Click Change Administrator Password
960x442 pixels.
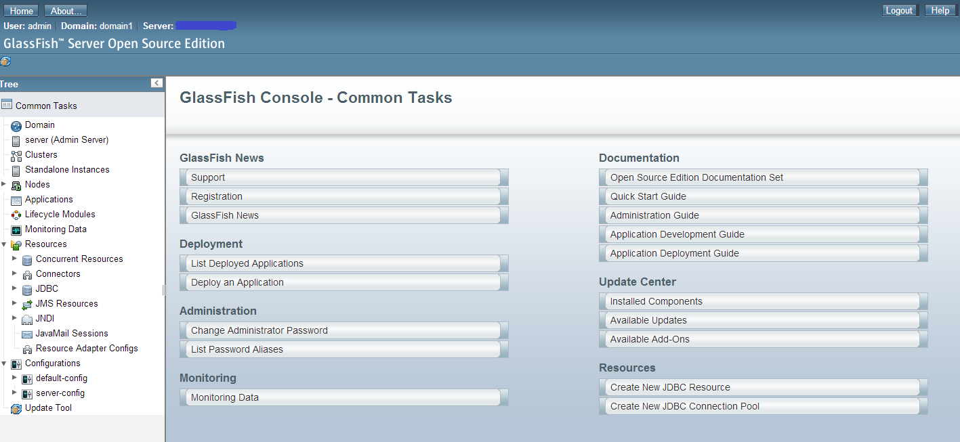pos(344,330)
